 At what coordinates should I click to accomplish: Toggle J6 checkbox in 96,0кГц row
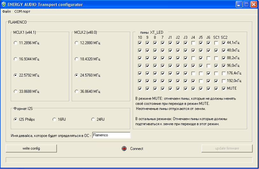click(x=208, y=66)
